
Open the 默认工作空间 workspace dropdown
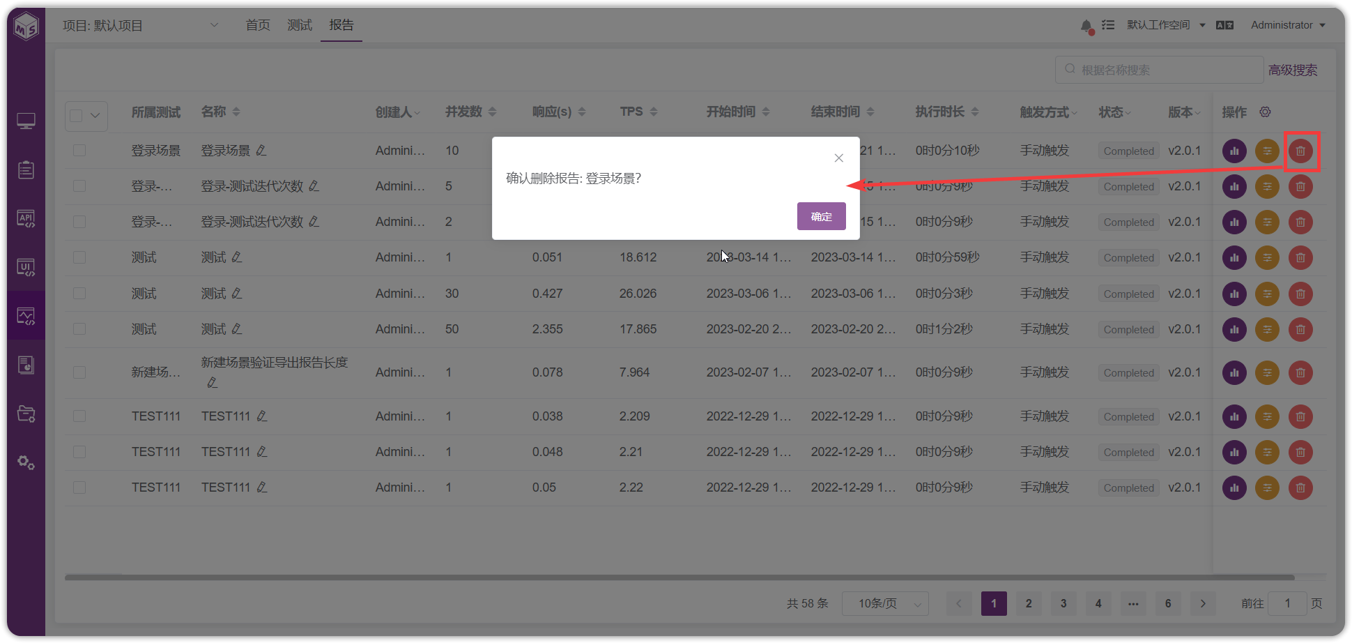[x=1166, y=25]
